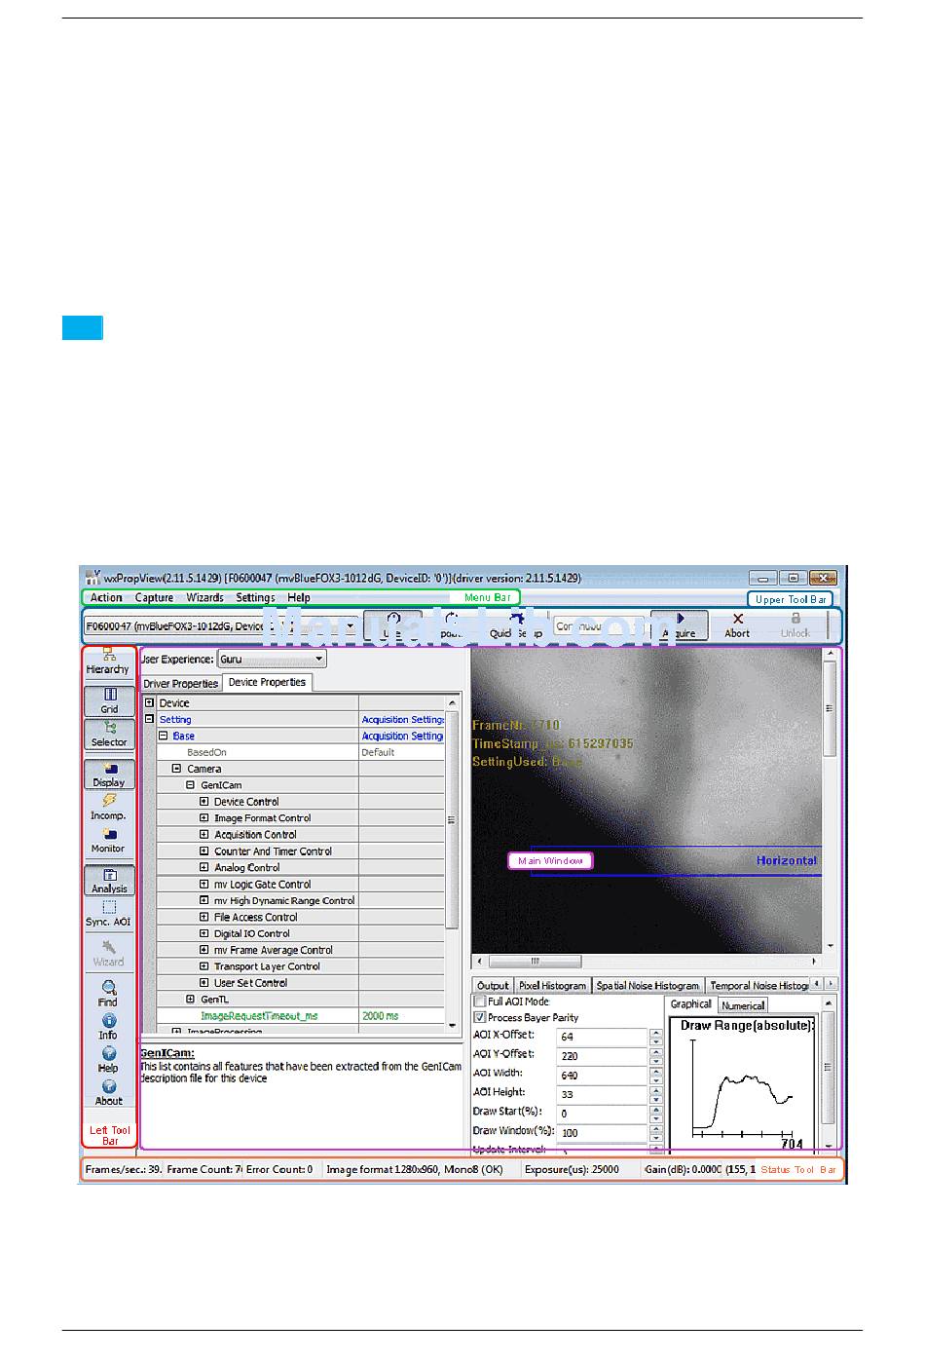Expand the Digital IO Control node
Screen dimensions: 925x1361
pyautogui.click(x=204, y=933)
